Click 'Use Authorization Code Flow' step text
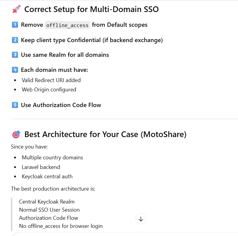The height and width of the screenshot is (236, 238). 61,105
